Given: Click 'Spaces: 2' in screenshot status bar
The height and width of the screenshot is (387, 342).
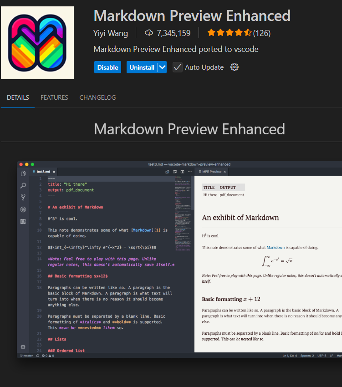Looking at the screenshot, I should click(307, 356).
